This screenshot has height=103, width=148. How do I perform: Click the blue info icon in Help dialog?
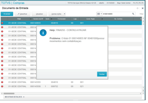tap(43, 33)
